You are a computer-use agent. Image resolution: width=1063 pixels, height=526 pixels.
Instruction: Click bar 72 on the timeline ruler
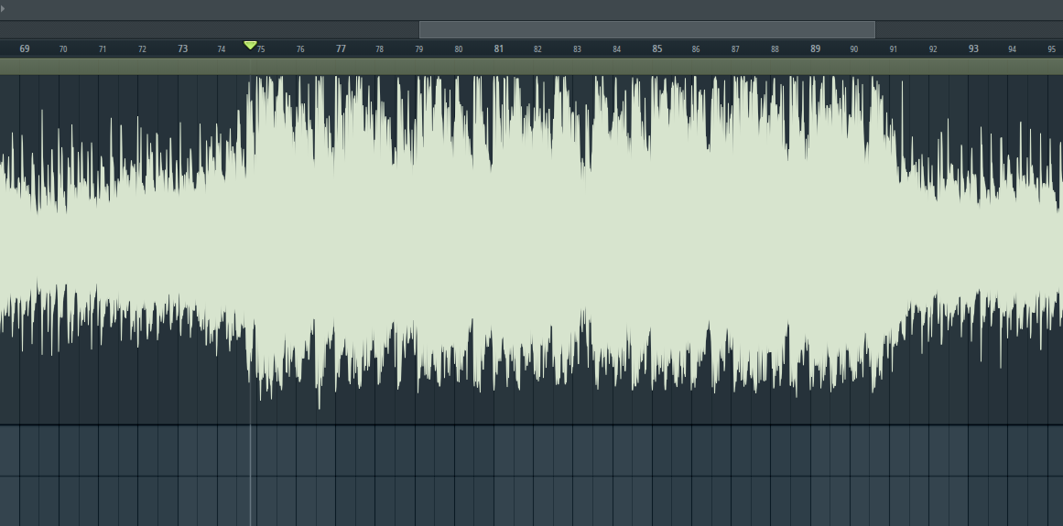tap(142, 49)
